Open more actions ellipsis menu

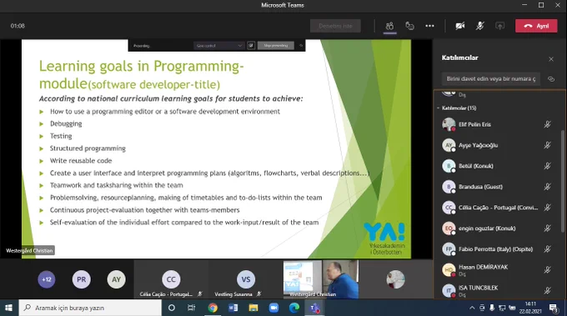pos(429,26)
